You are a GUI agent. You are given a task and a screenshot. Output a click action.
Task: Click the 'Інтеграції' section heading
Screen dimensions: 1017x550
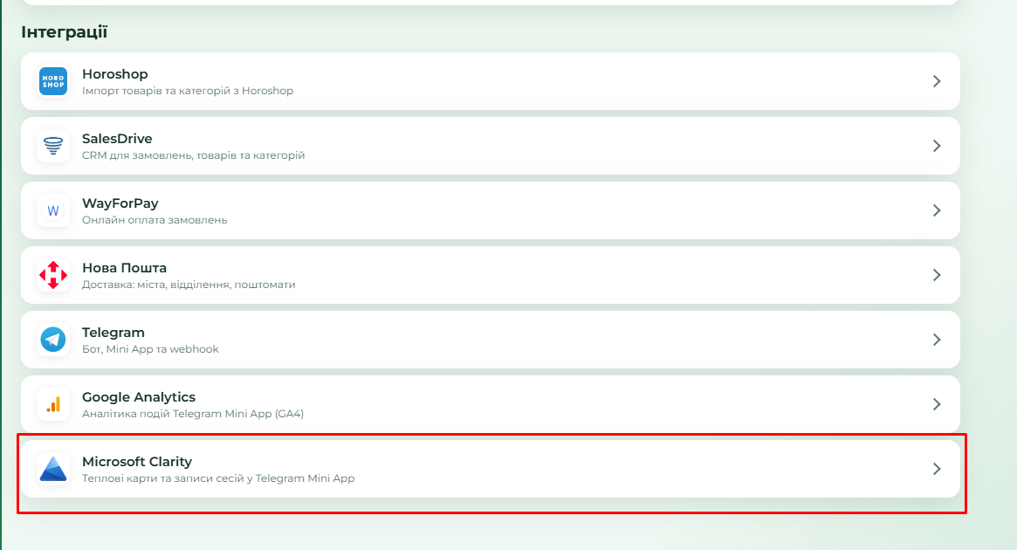click(65, 31)
